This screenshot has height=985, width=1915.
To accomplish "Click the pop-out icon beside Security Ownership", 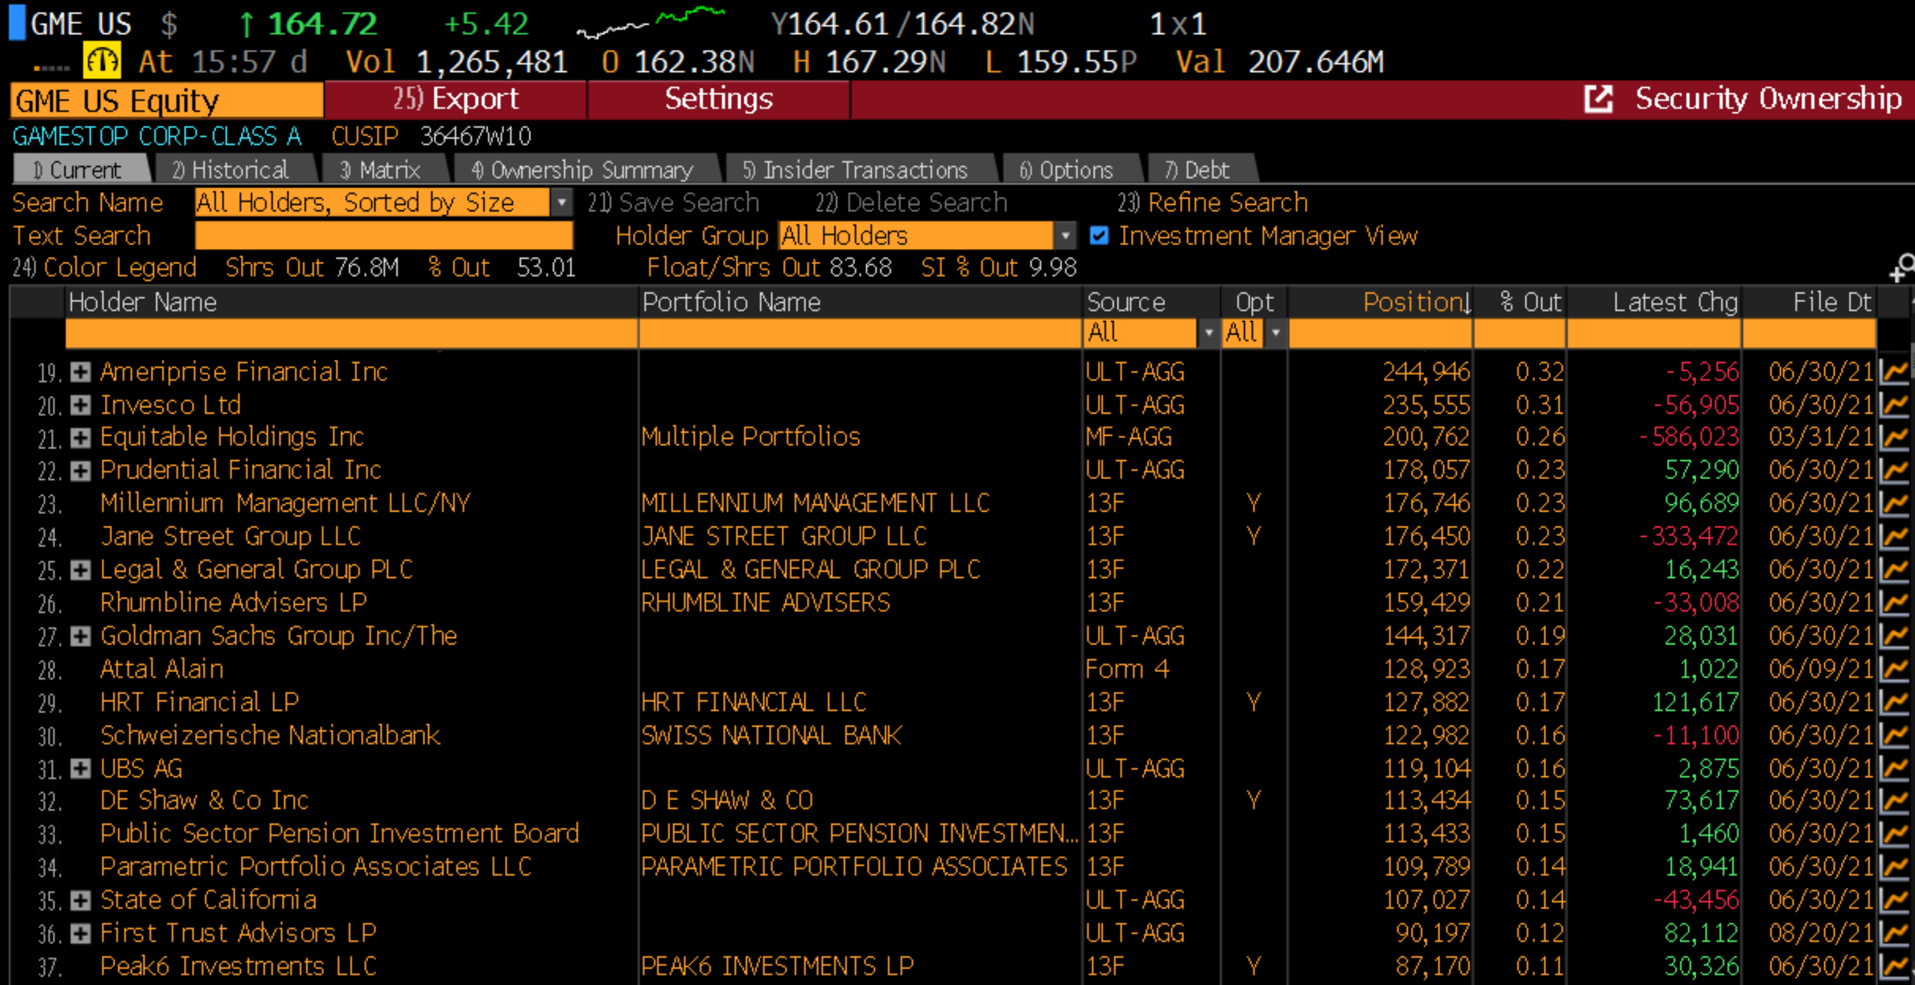I will click(x=1598, y=99).
